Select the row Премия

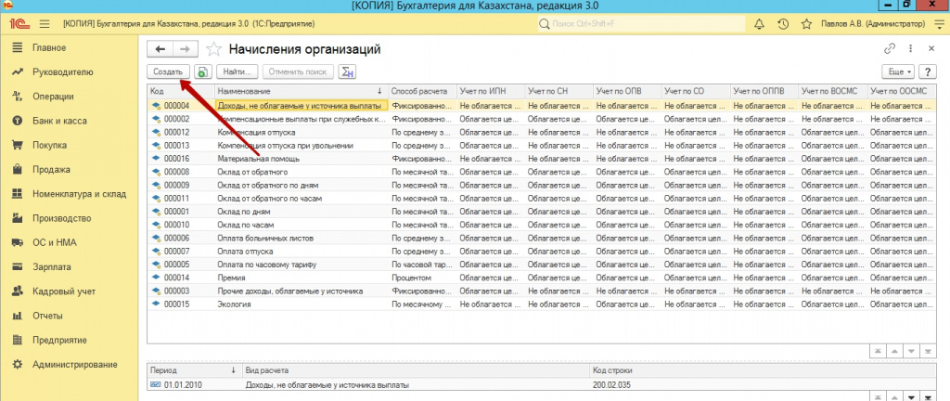tap(542, 278)
